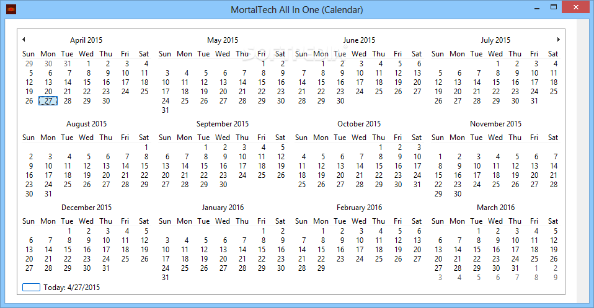Viewport: 594px width, 308px height.
Task: Select April 15, 2015
Action: 87,82
